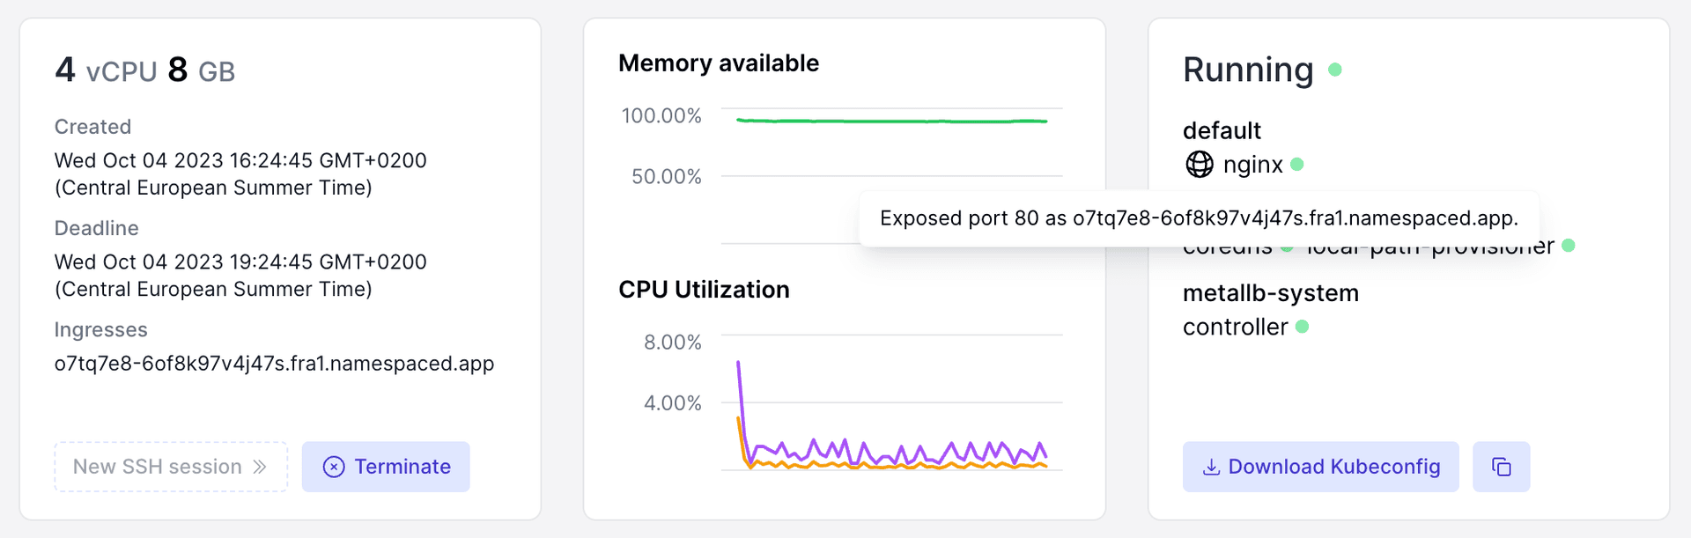The image size is (1691, 538).
Task: Open the ingress URL under Ingresses
Action: click(x=274, y=364)
